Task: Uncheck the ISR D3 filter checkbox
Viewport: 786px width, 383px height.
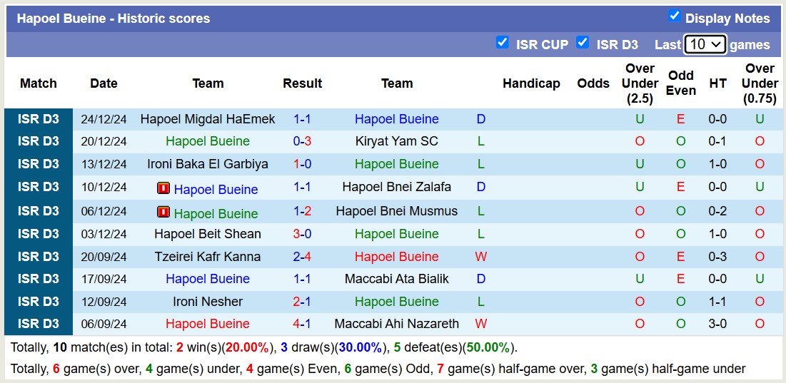Action: 583,43
